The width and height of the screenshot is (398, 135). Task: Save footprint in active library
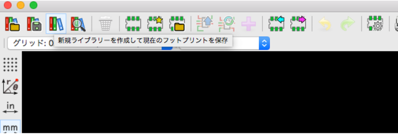(x=34, y=24)
